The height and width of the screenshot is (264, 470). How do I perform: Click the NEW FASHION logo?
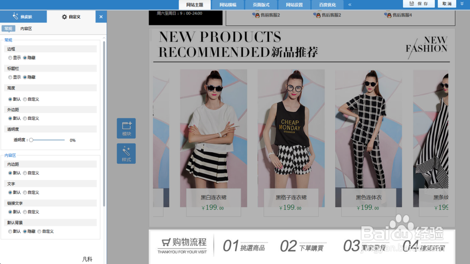point(427,47)
